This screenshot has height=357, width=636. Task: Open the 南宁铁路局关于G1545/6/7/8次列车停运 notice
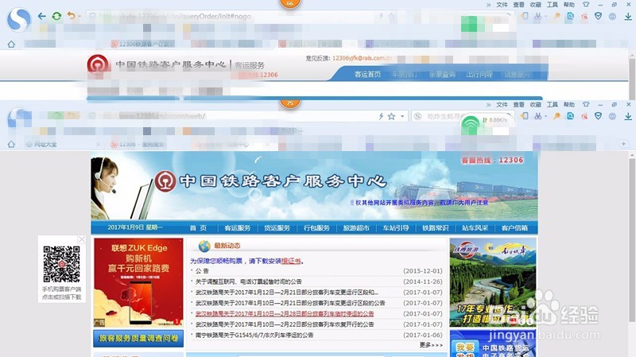pos(254,335)
